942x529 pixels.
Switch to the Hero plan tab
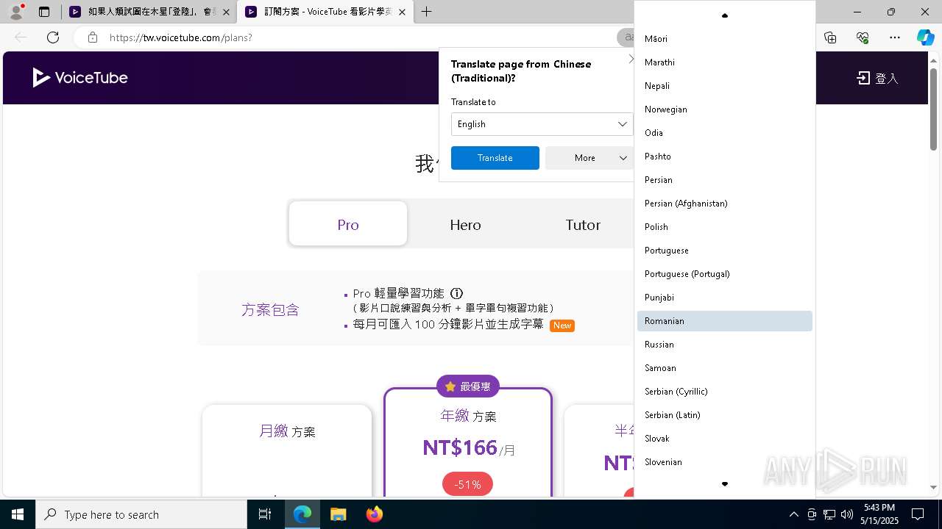(x=466, y=224)
